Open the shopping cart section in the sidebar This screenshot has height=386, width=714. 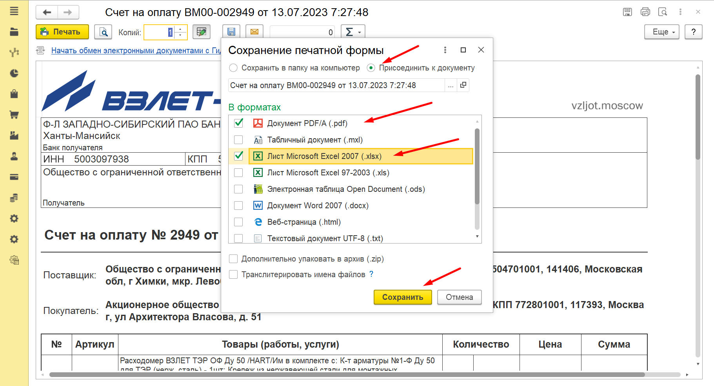tap(14, 115)
